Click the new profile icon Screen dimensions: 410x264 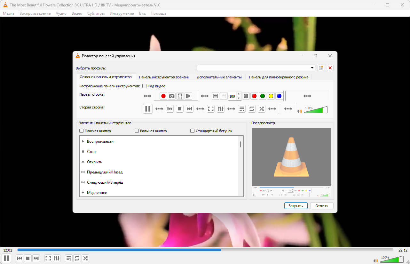[x=321, y=68]
